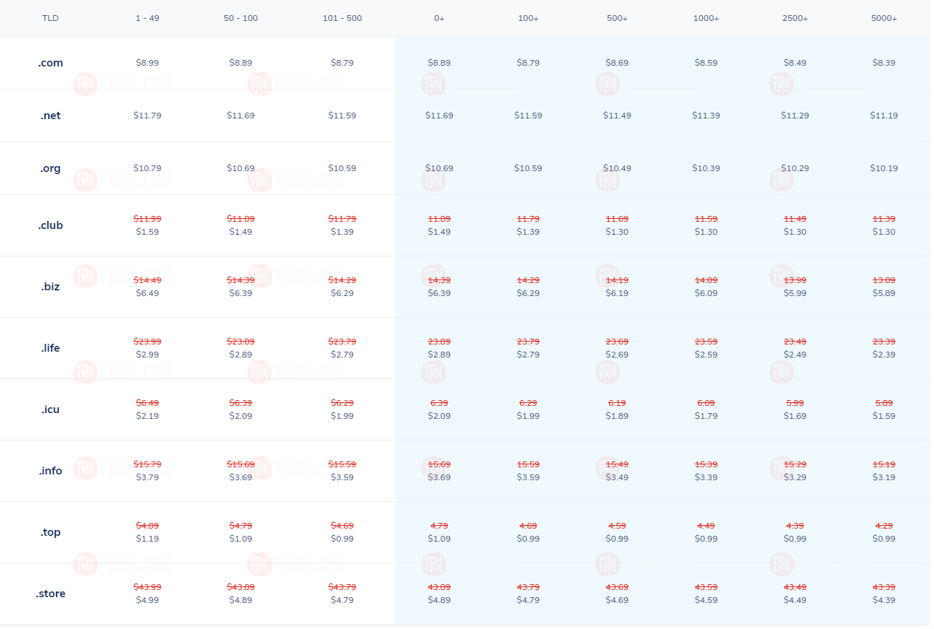Viewport: 934px width, 629px height.
Task: Click the "1 - 49" column header
Action: pyautogui.click(x=147, y=18)
